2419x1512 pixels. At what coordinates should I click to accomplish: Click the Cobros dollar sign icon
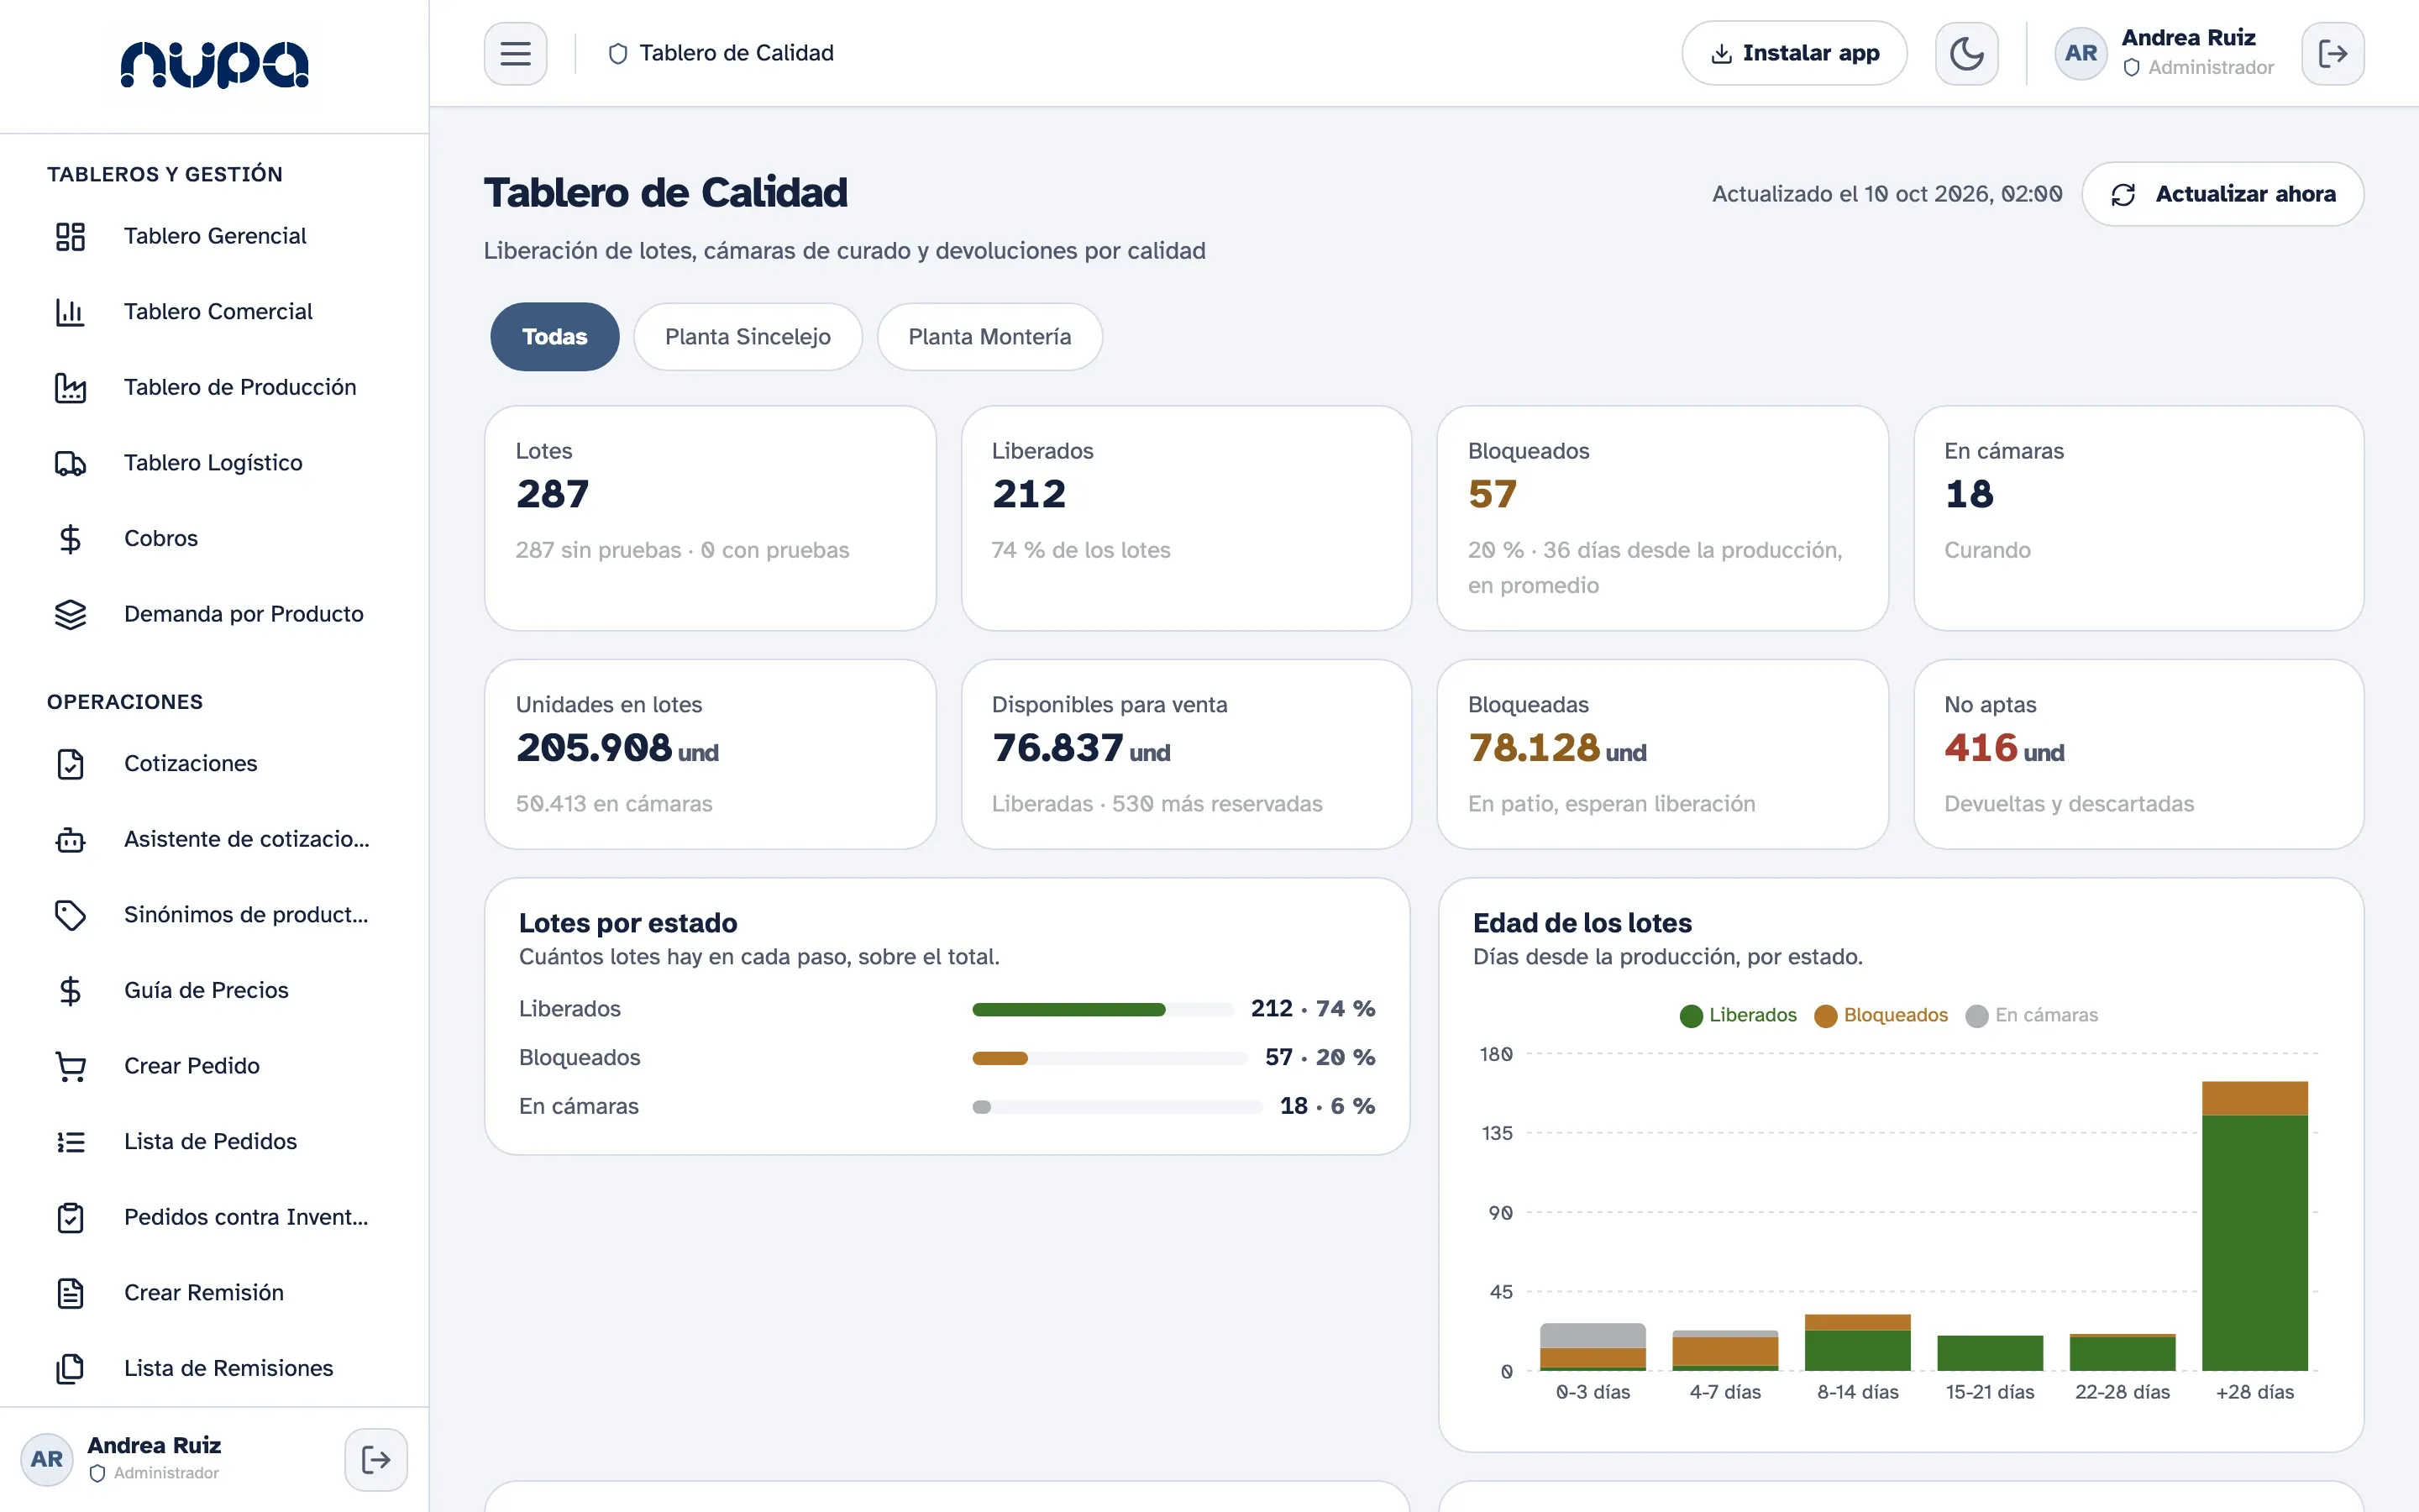(70, 539)
